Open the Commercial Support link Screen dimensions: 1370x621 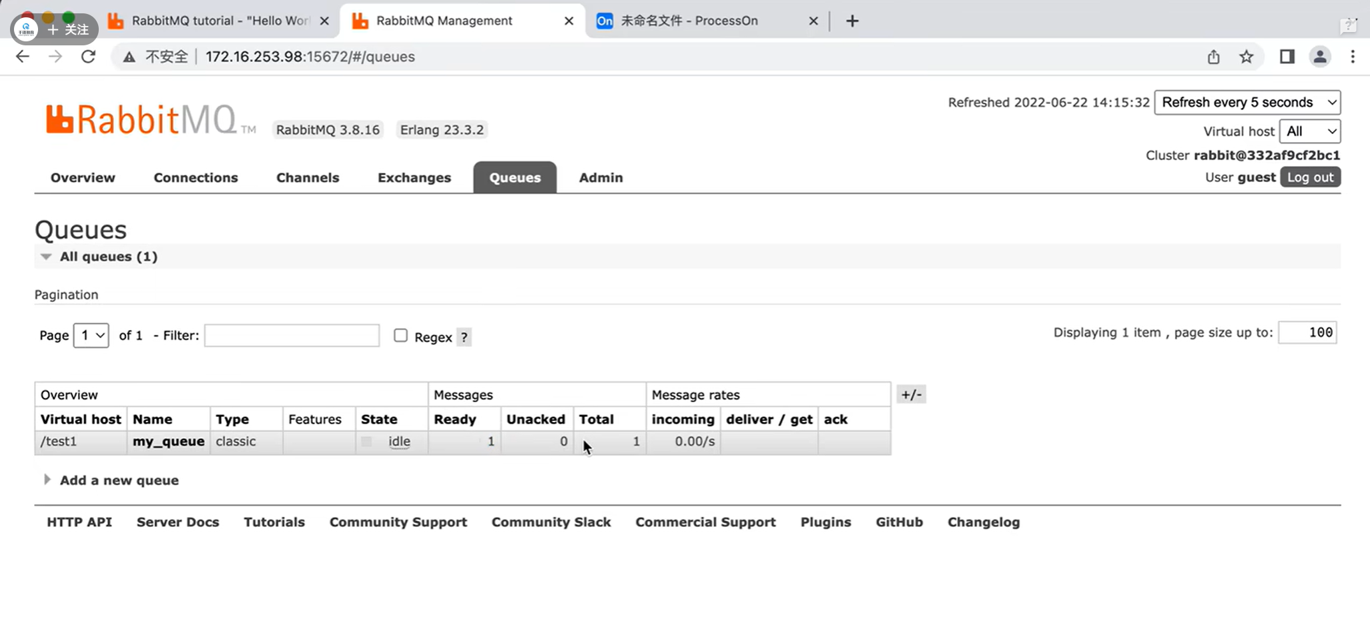(x=705, y=522)
